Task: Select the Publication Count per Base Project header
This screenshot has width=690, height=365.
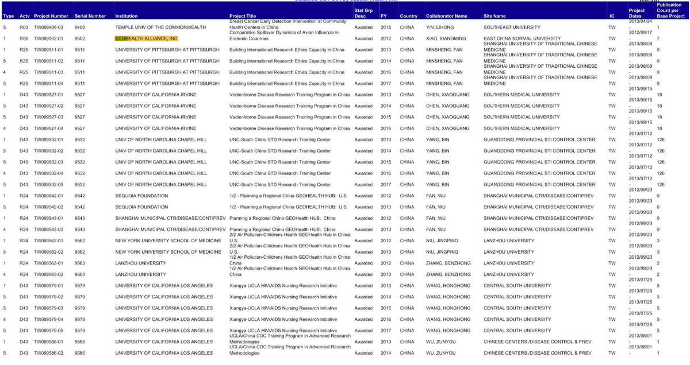Action: tap(670, 10)
